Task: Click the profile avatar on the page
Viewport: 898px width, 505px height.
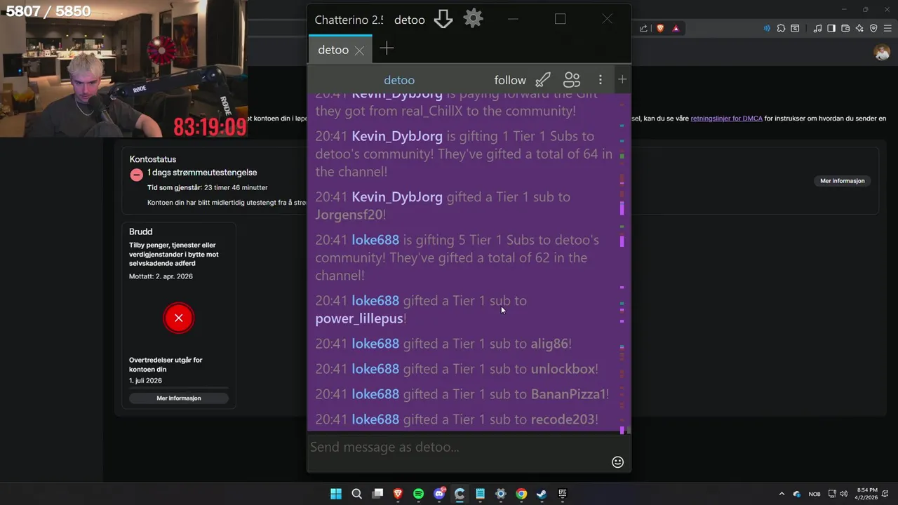Action: (882, 53)
